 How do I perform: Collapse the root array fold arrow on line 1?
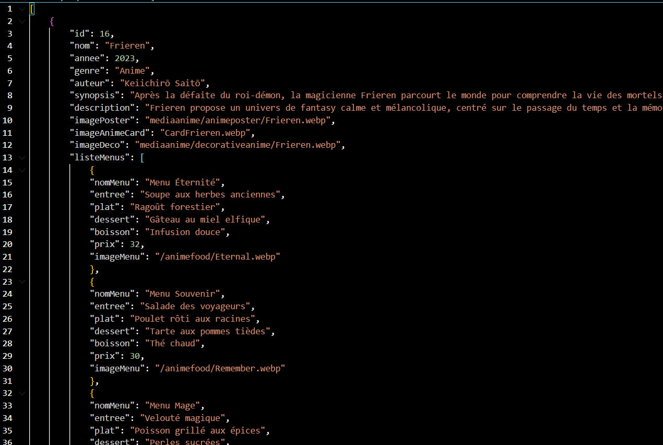click(21, 9)
